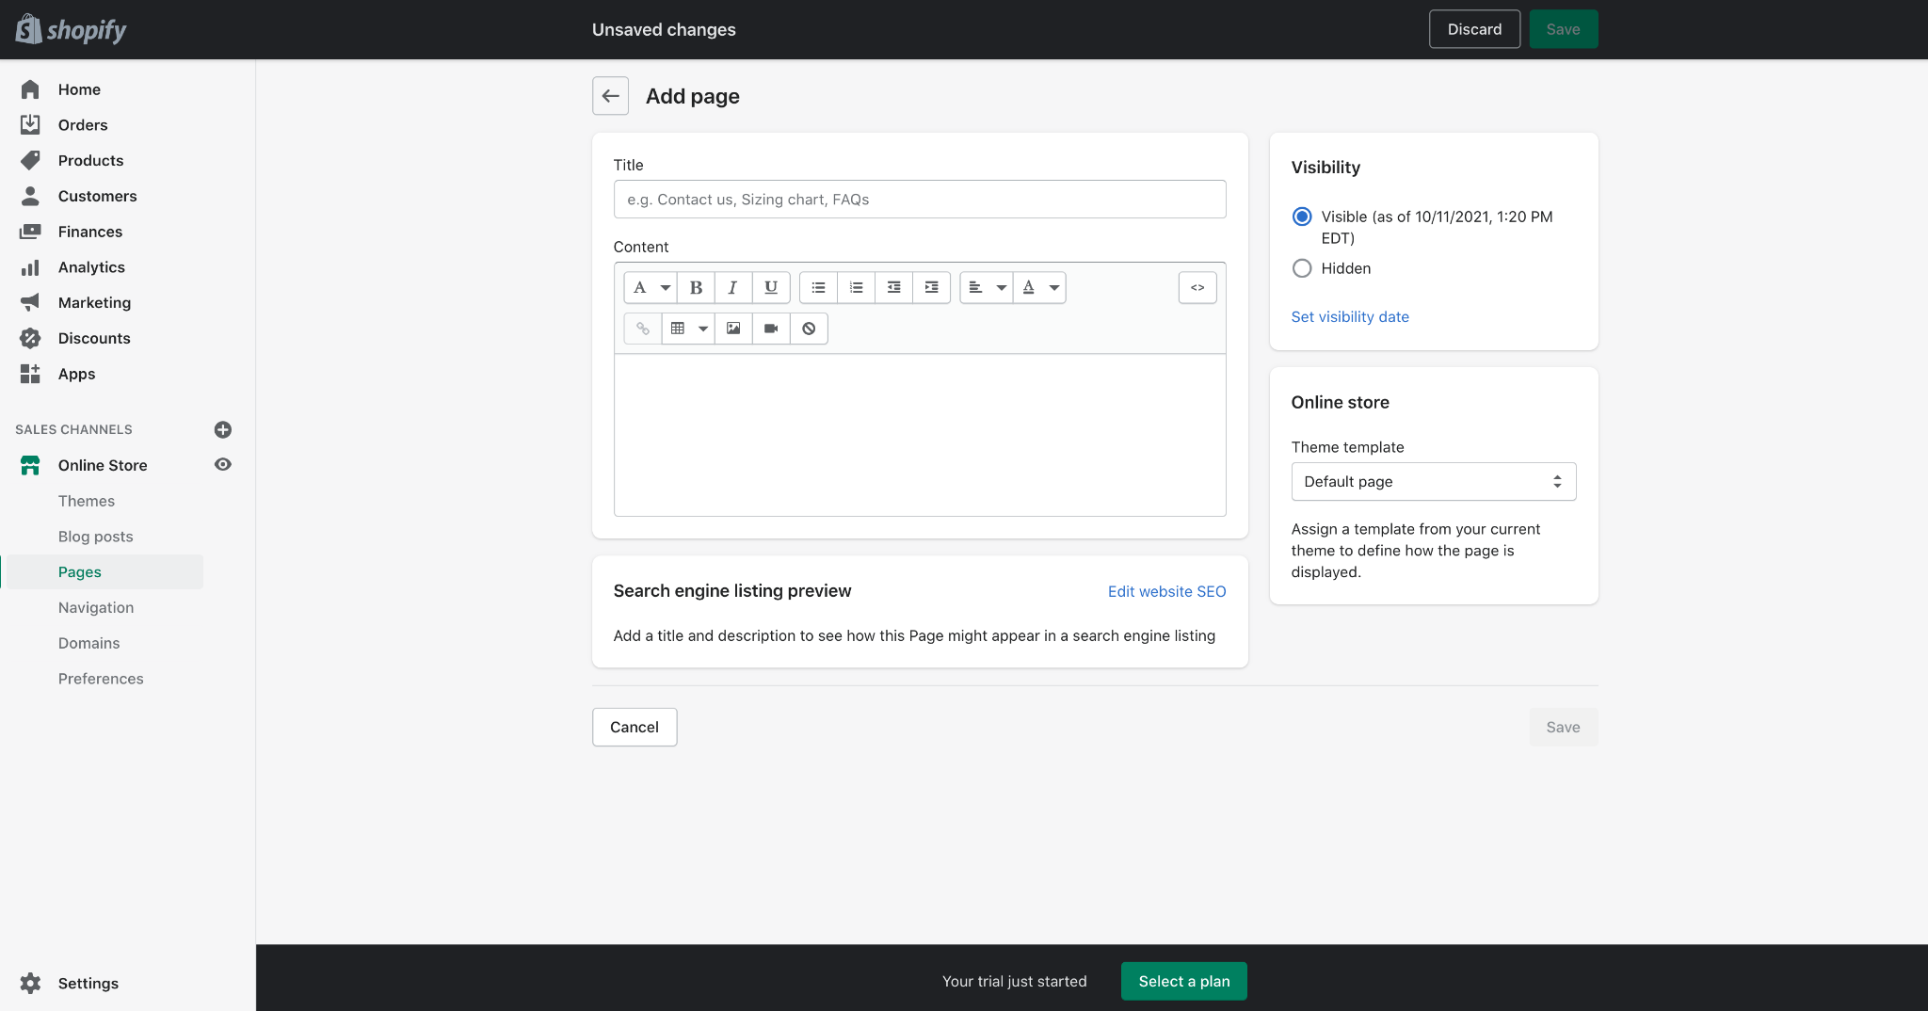Viewport: 1928px width, 1011px height.
Task: Insert a numbered list
Action: coord(856,288)
